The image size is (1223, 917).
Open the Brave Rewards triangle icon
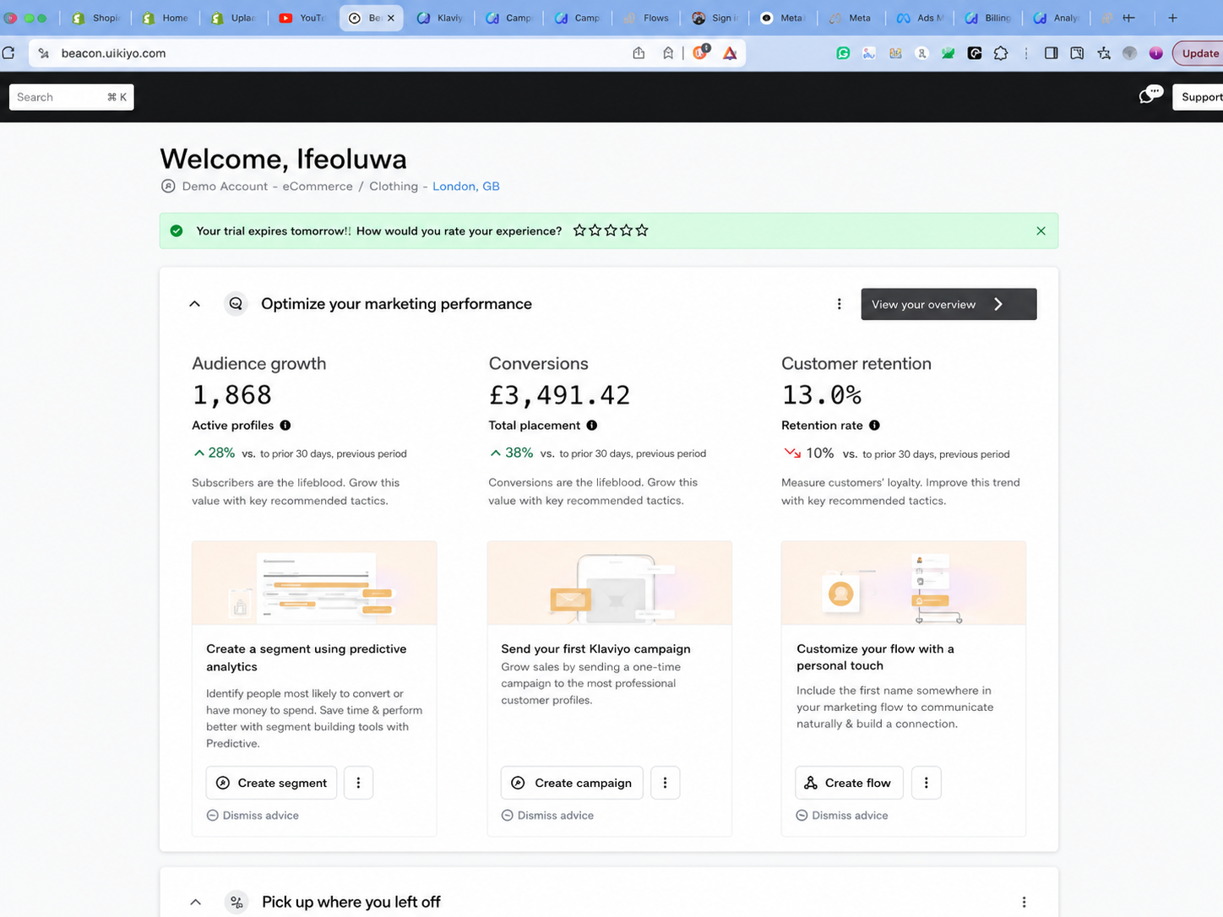pos(730,53)
